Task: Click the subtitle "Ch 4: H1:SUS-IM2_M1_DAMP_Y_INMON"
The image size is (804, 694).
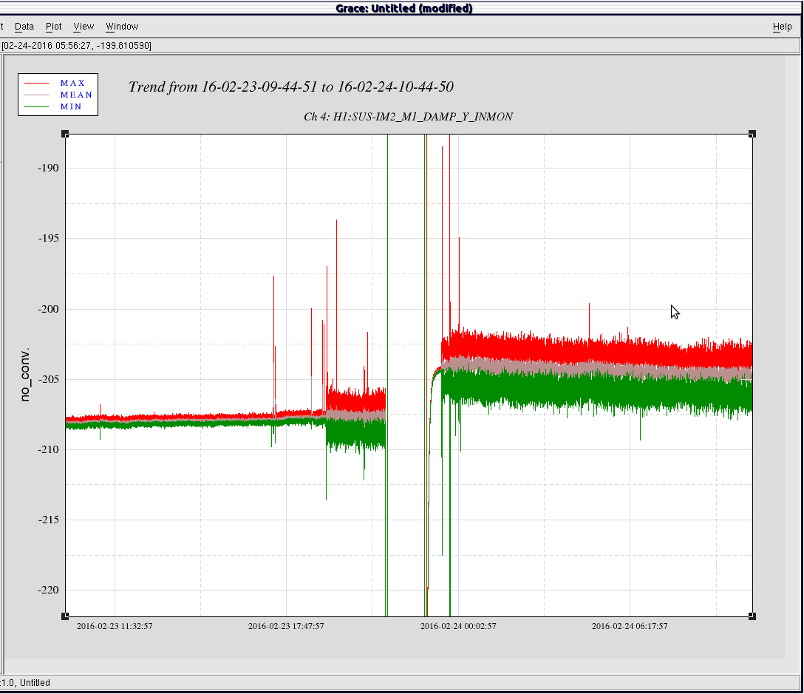Action: (x=408, y=117)
